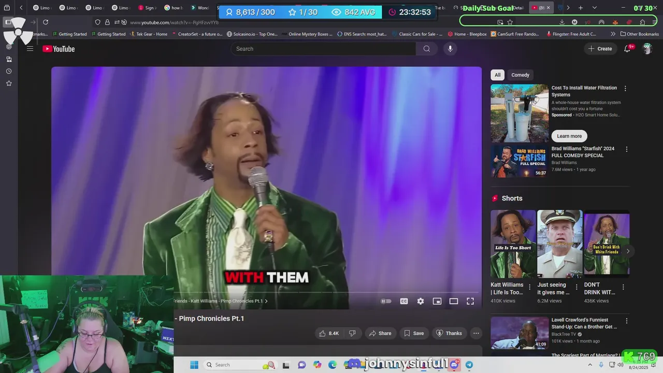Dislike the video with thumbs-down
Viewport: 663px width, 373px height.
[x=352, y=333]
